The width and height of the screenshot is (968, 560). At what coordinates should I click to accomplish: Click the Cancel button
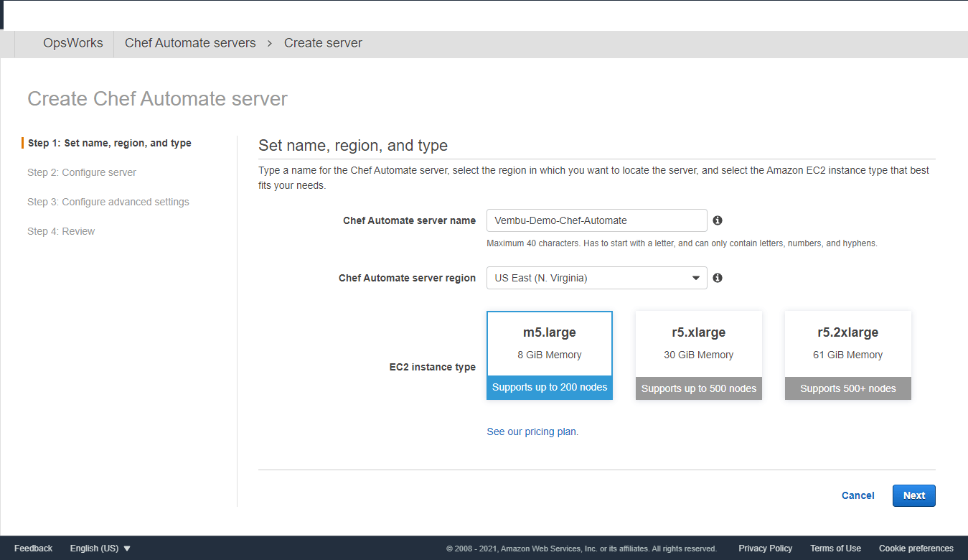(858, 495)
